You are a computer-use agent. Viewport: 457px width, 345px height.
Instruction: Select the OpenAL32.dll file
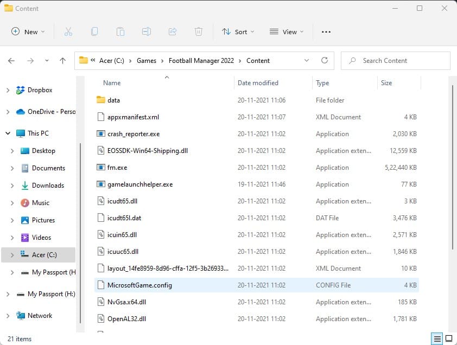tap(257, 319)
